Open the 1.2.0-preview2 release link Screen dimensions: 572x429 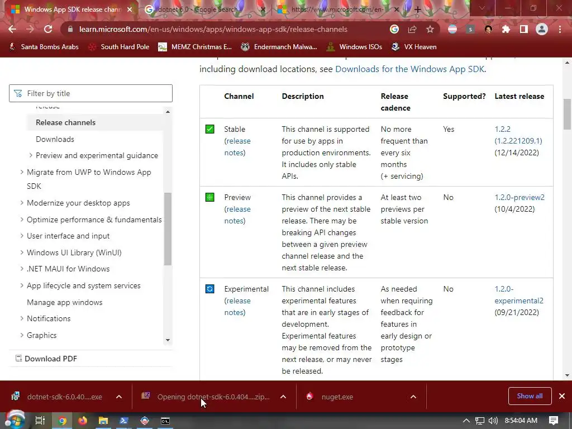tap(519, 197)
